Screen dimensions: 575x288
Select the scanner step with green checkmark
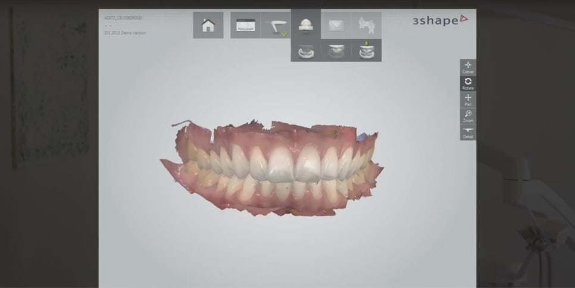pos(276,25)
